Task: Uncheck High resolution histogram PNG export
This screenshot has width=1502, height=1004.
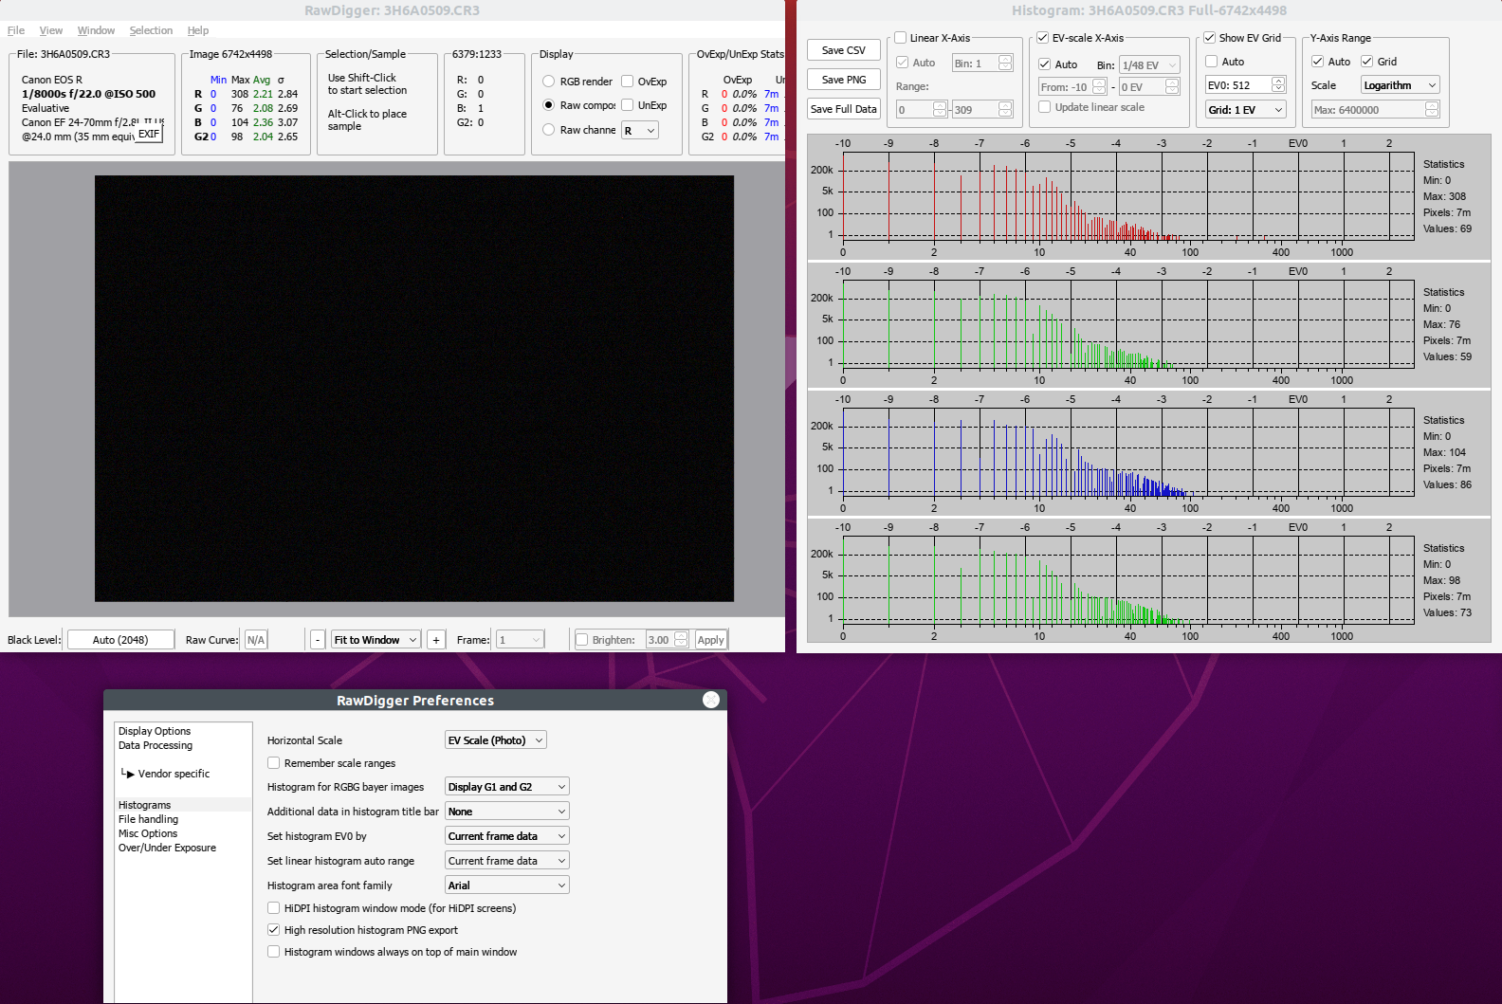Action: click(x=274, y=930)
